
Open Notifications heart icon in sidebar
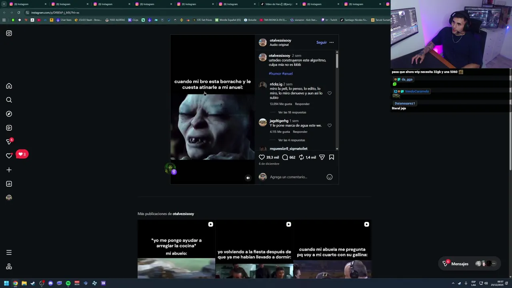pyautogui.click(x=9, y=156)
